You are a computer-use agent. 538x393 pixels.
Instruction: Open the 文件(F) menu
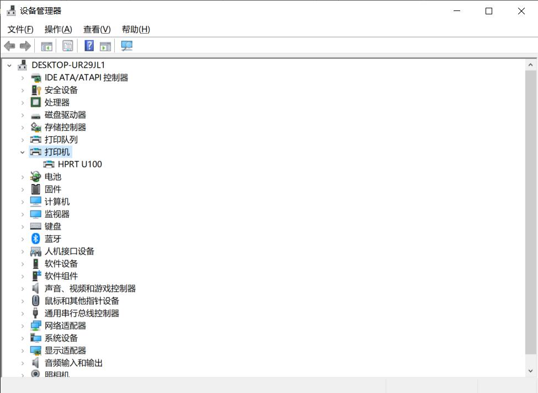(20, 29)
